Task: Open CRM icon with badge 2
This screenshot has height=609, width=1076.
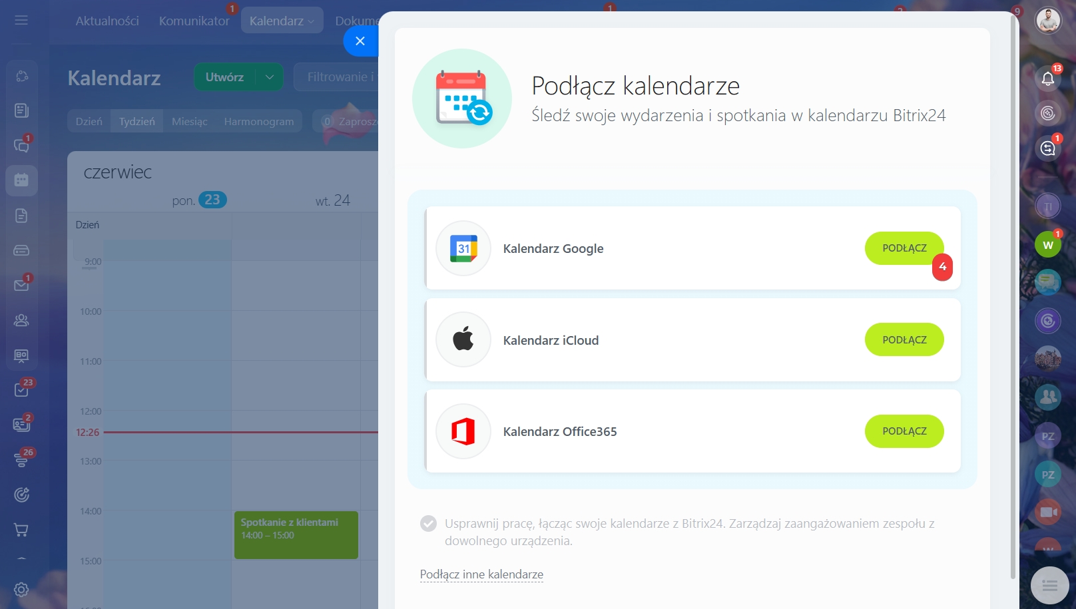Action: [x=21, y=424]
